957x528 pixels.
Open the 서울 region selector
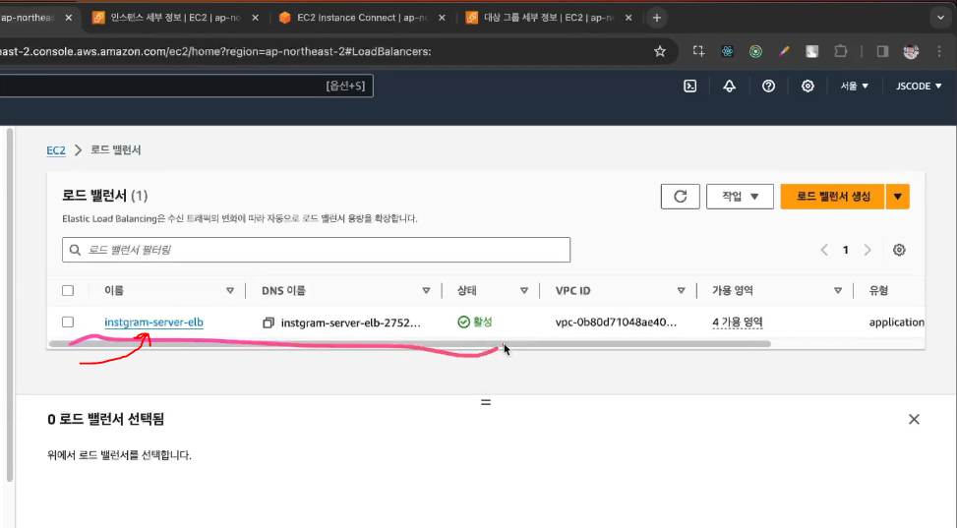coord(854,87)
